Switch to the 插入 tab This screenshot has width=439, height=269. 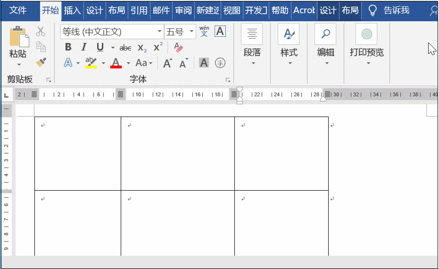click(73, 10)
